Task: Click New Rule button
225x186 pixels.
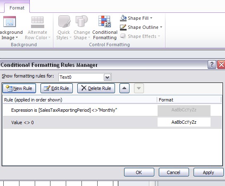Action: click(x=19, y=88)
